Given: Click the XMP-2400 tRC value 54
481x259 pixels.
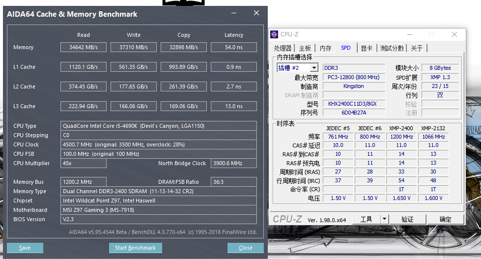Looking at the screenshot, I should 401,180.
